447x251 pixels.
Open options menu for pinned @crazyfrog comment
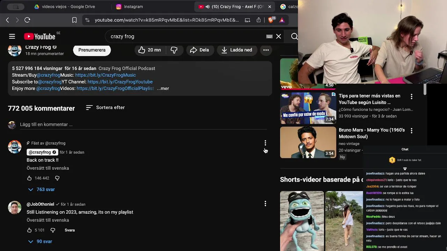(x=265, y=143)
